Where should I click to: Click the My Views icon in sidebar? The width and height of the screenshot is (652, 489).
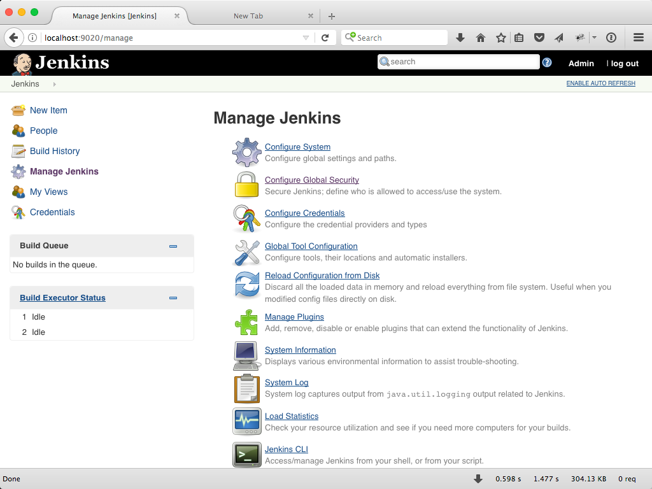18,192
